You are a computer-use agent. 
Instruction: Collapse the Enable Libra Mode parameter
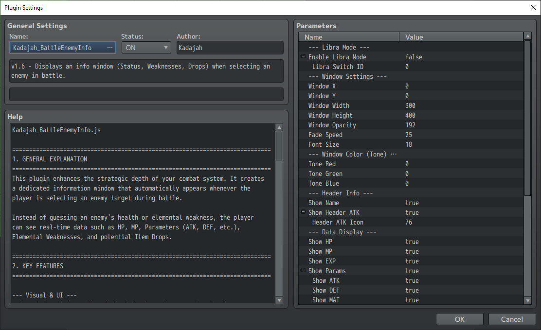pyautogui.click(x=303, y=56)
